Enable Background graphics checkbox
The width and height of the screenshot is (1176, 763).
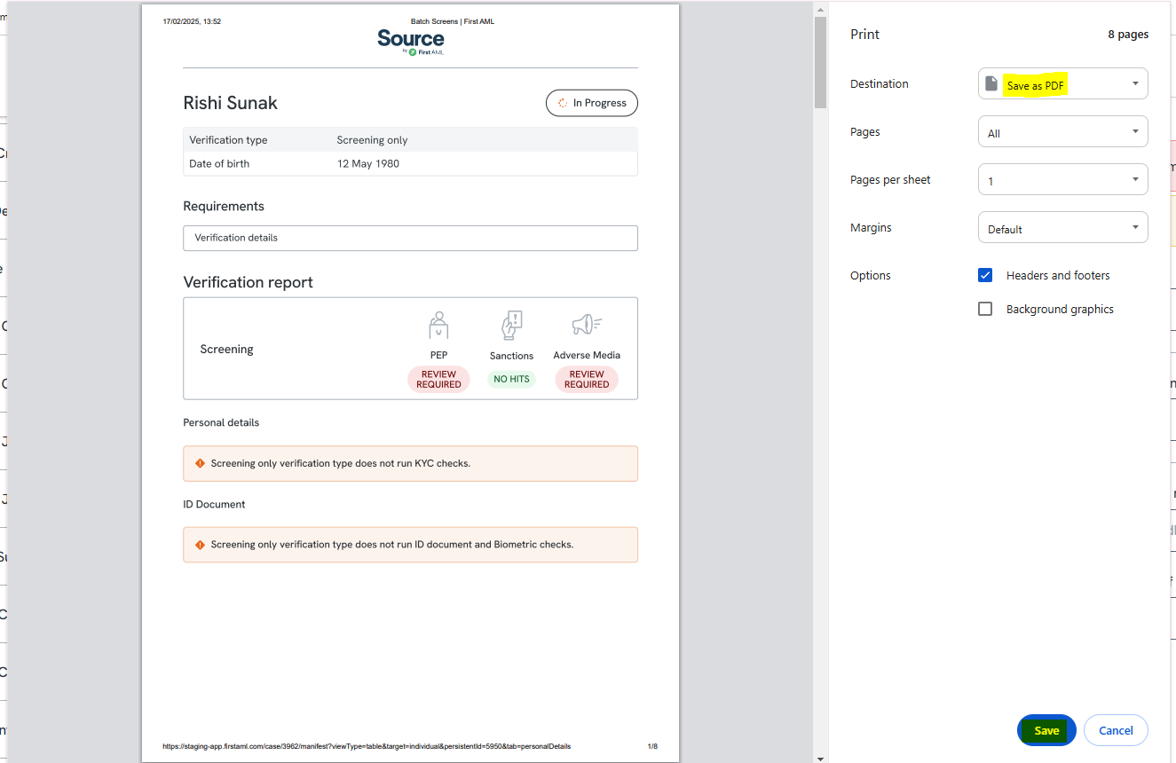pos(985,309)
